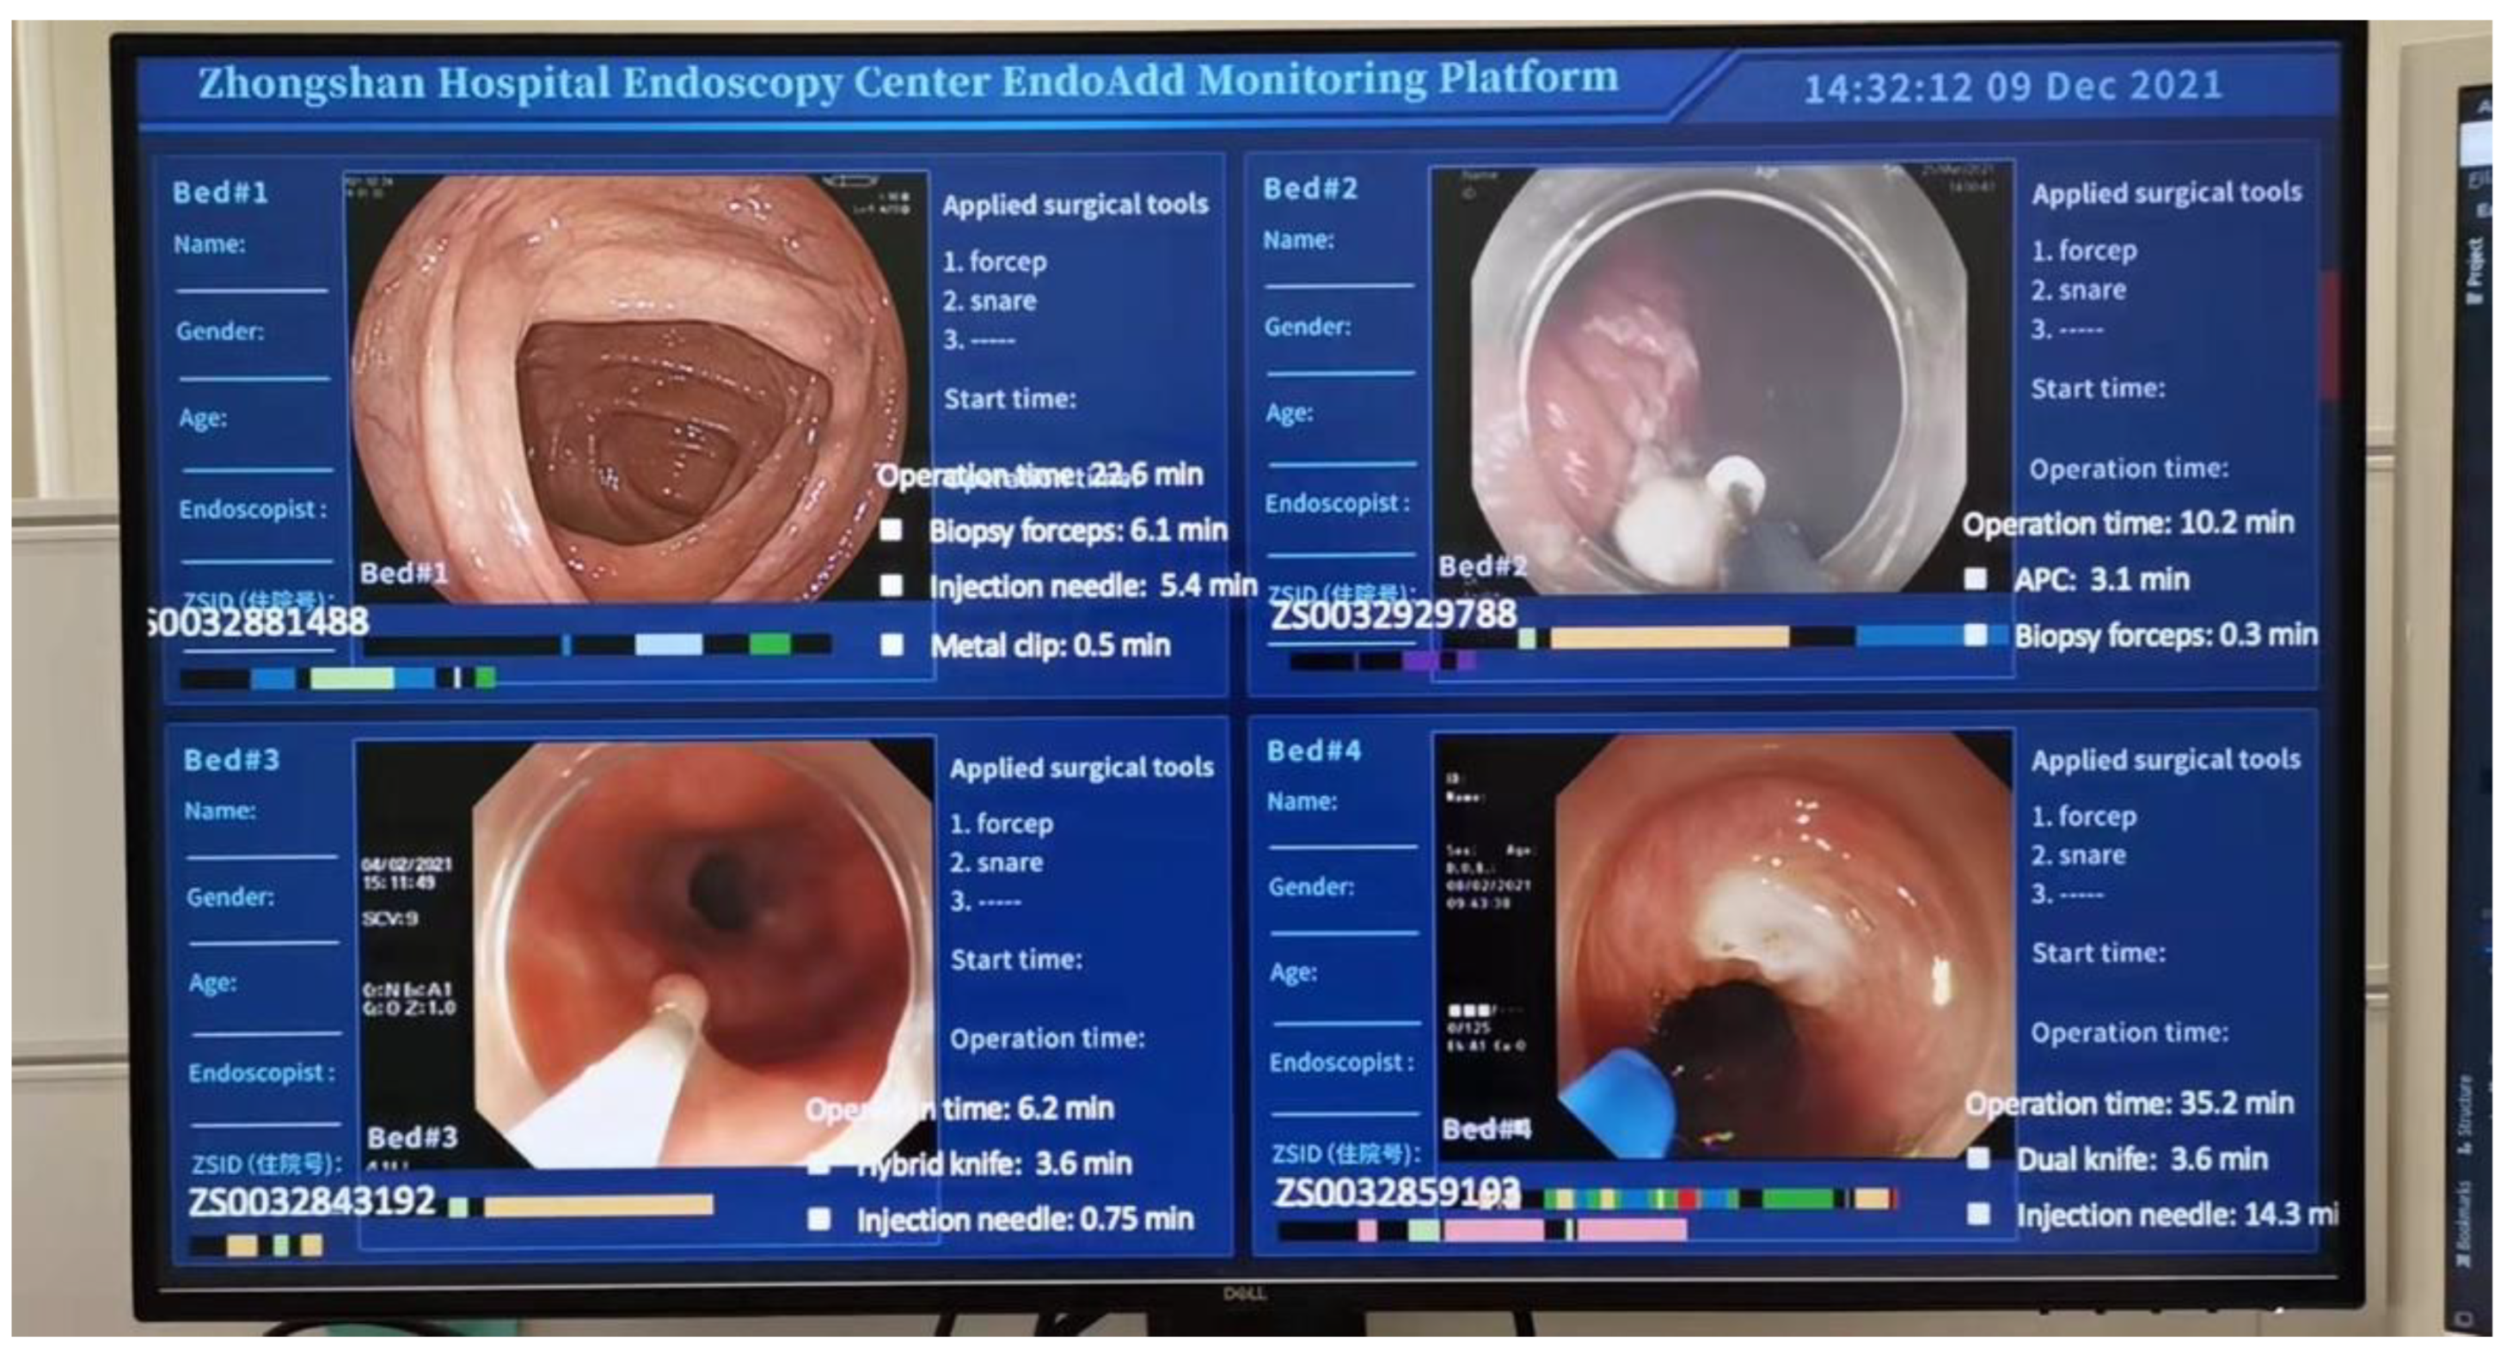Image resolution: width=2513 pixels, height=1353 pixels.
Task: Check the Dual knife 3.6 min box
Action: pos(1977,1159)
